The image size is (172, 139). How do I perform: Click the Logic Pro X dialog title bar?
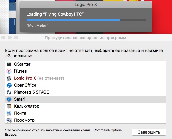pos(86,4)
